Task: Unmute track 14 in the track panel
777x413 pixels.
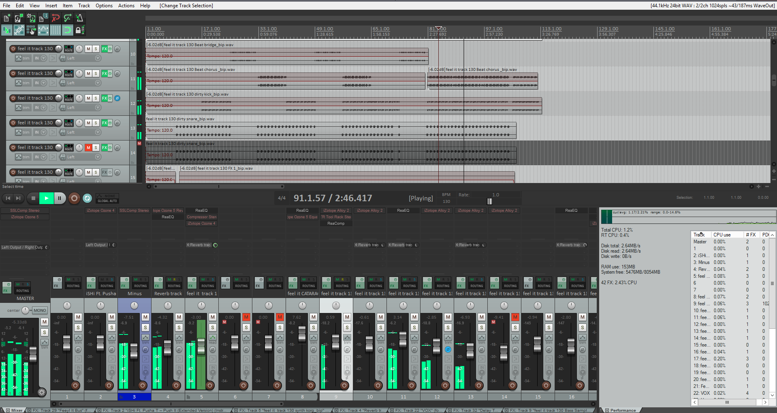Action: point(88,147)
